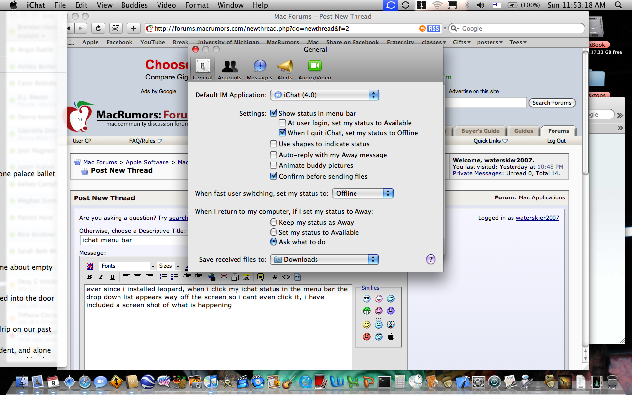Click Apple Software breadcrumb link
Viewport: 632px width, 395px height.
coord(147,162)
